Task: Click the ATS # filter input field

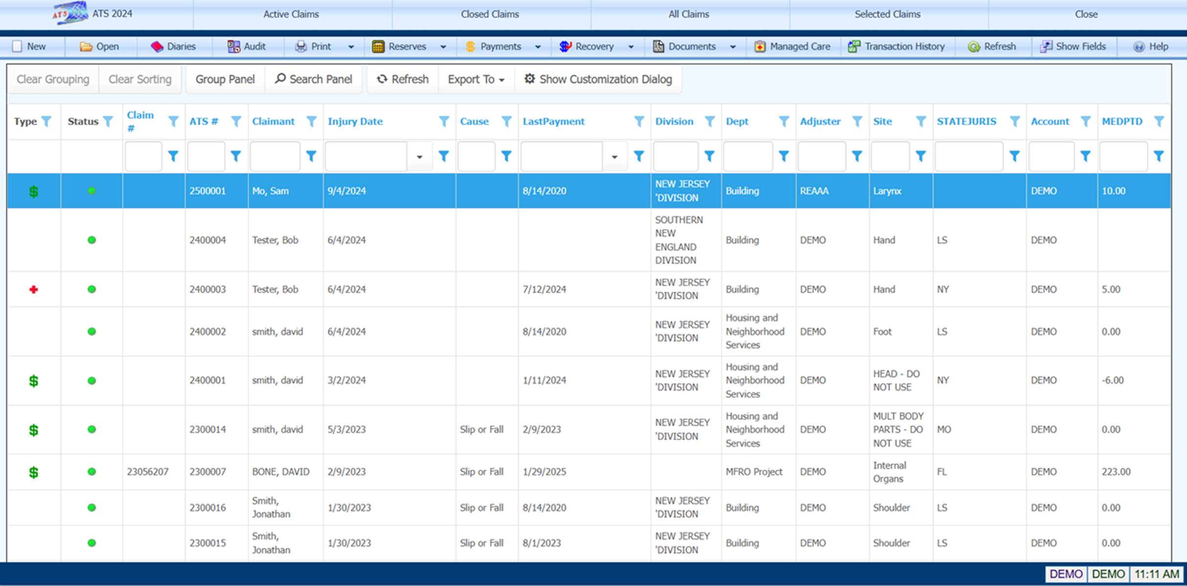Action: point(206,157)
